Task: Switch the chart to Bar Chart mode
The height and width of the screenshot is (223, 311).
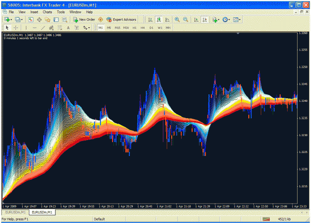Action: pos(150,19)
